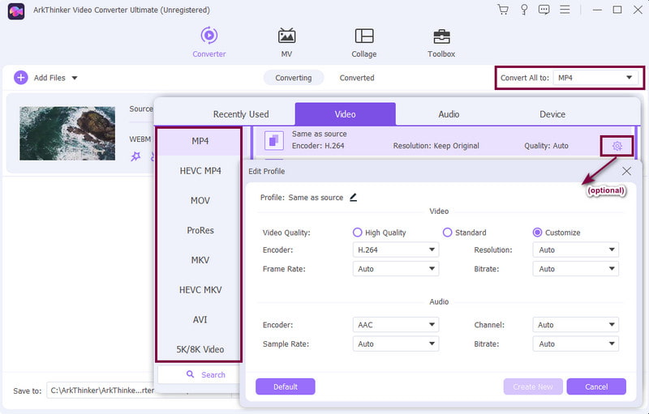This screenshot has height=414, width=649.
Task: Open the audio Encoder AAC dropdown
Action: [x=396, y=325]
